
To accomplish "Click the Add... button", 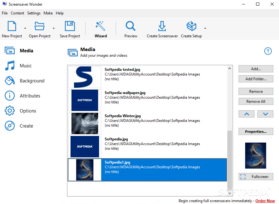I will (x=256, y=69).
